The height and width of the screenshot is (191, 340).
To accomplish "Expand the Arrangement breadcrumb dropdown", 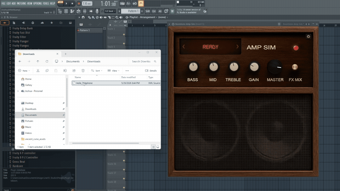I will point(156,17).
